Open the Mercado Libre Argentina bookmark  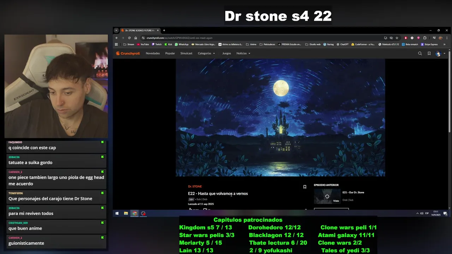point(203,44)
